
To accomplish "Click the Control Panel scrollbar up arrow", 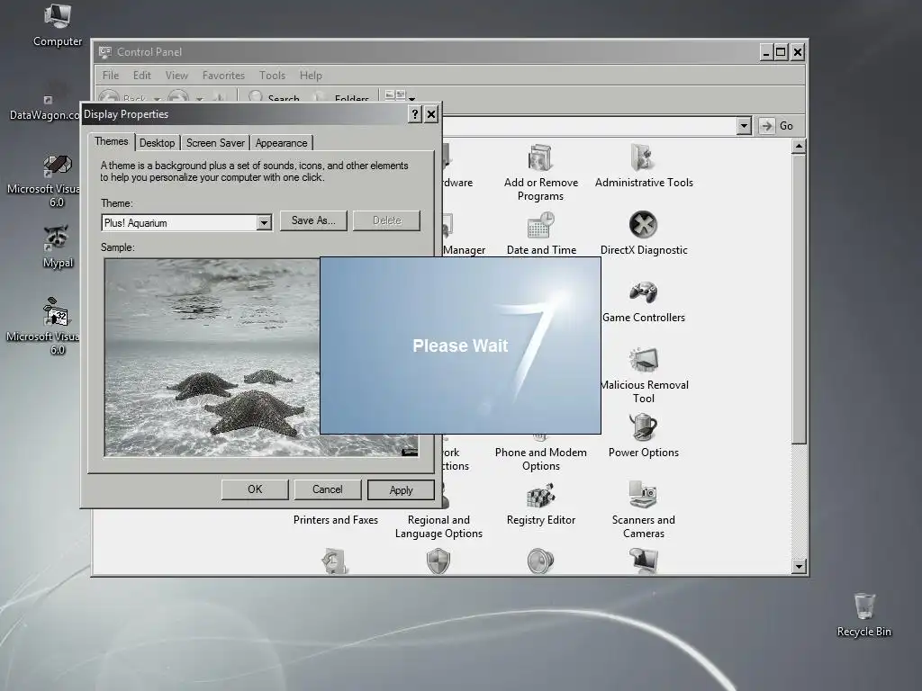I will click(799, 147).
